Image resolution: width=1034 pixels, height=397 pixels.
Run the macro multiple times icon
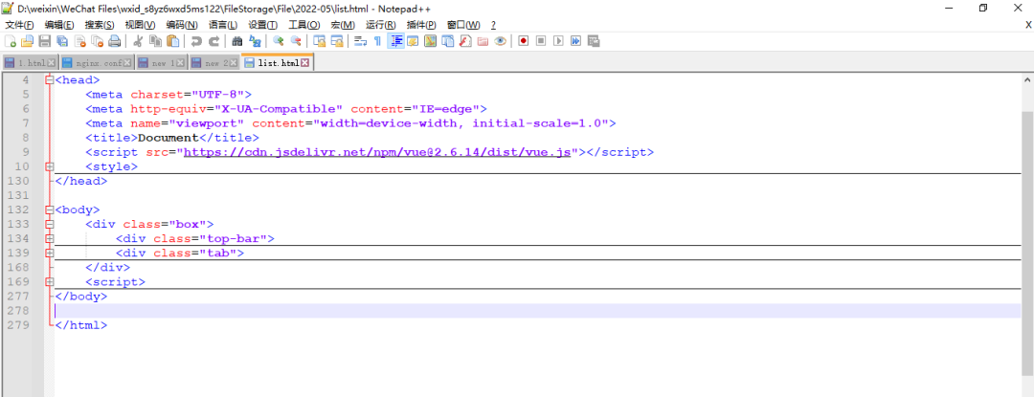575,41
